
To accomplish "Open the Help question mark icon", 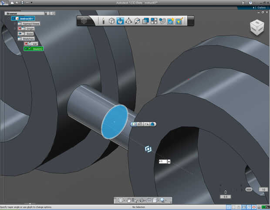I will tap(250, 3).
